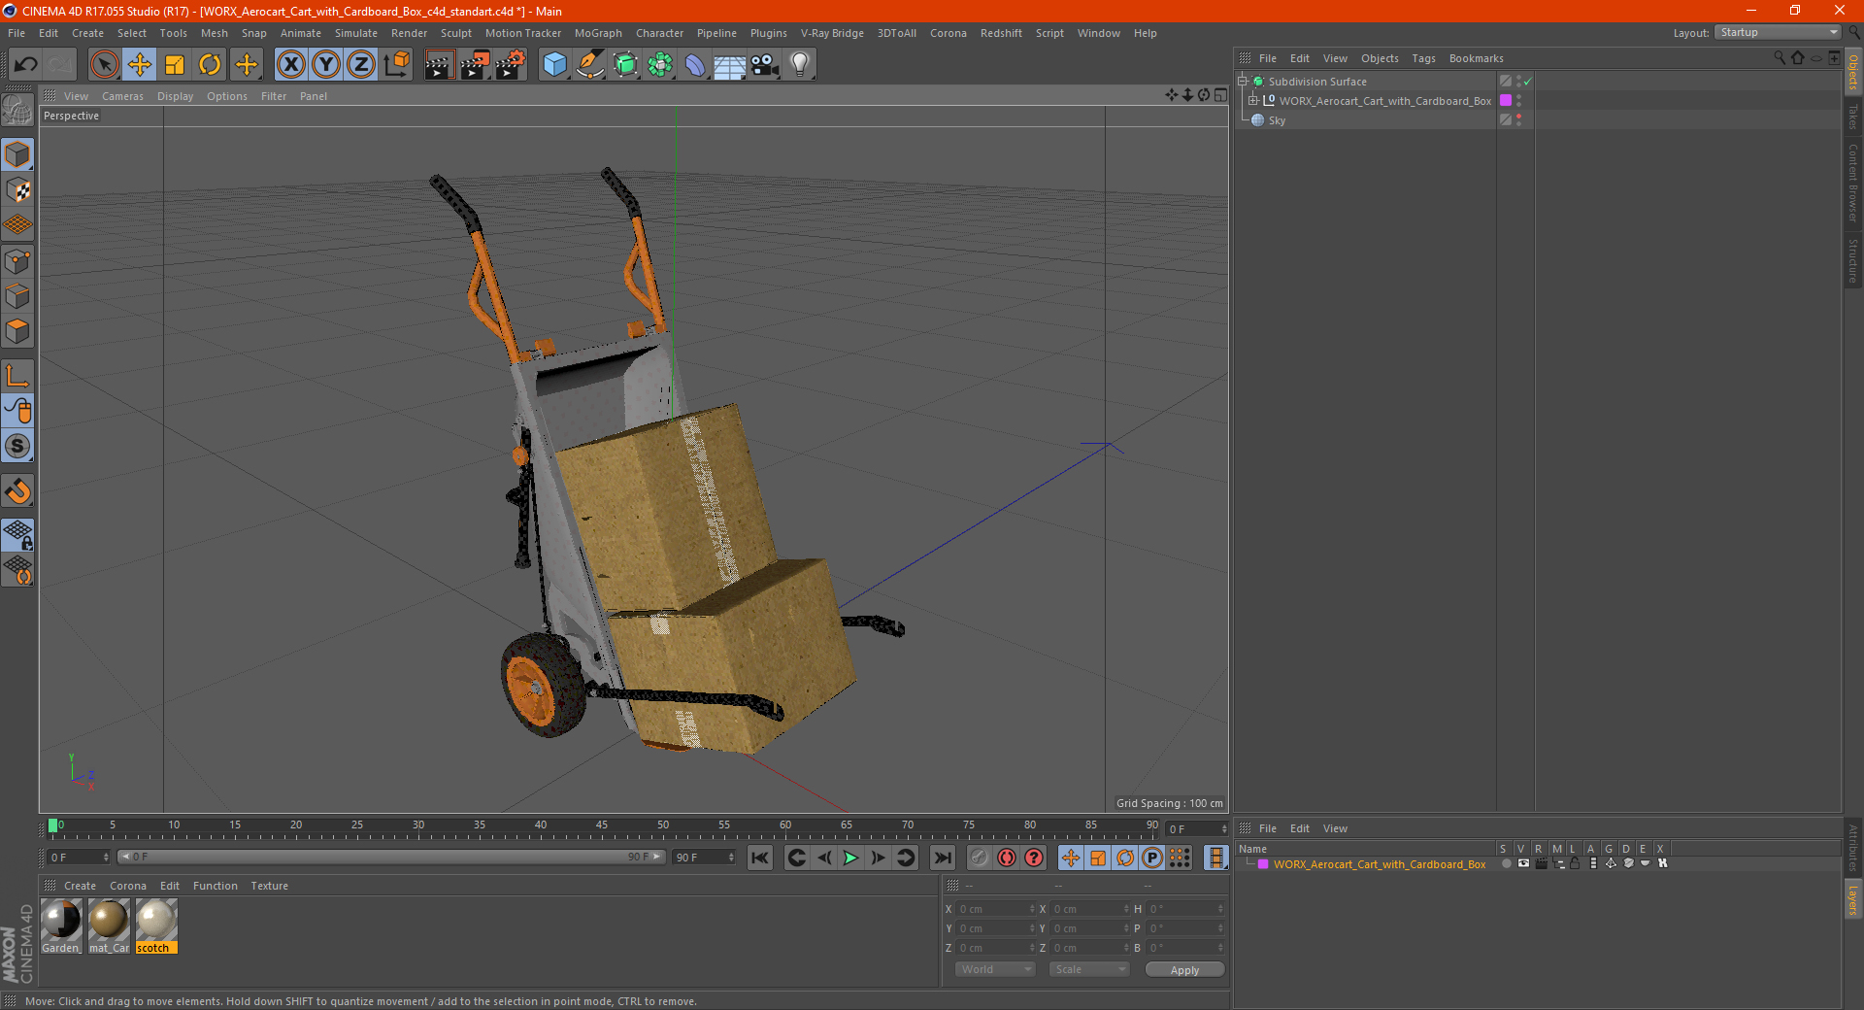This screenshot has width=1864, height=1010.
Task: Toggle Subdivision Surface enabled checkmark
Action: pyautogui.click(x=1527, y=82)
